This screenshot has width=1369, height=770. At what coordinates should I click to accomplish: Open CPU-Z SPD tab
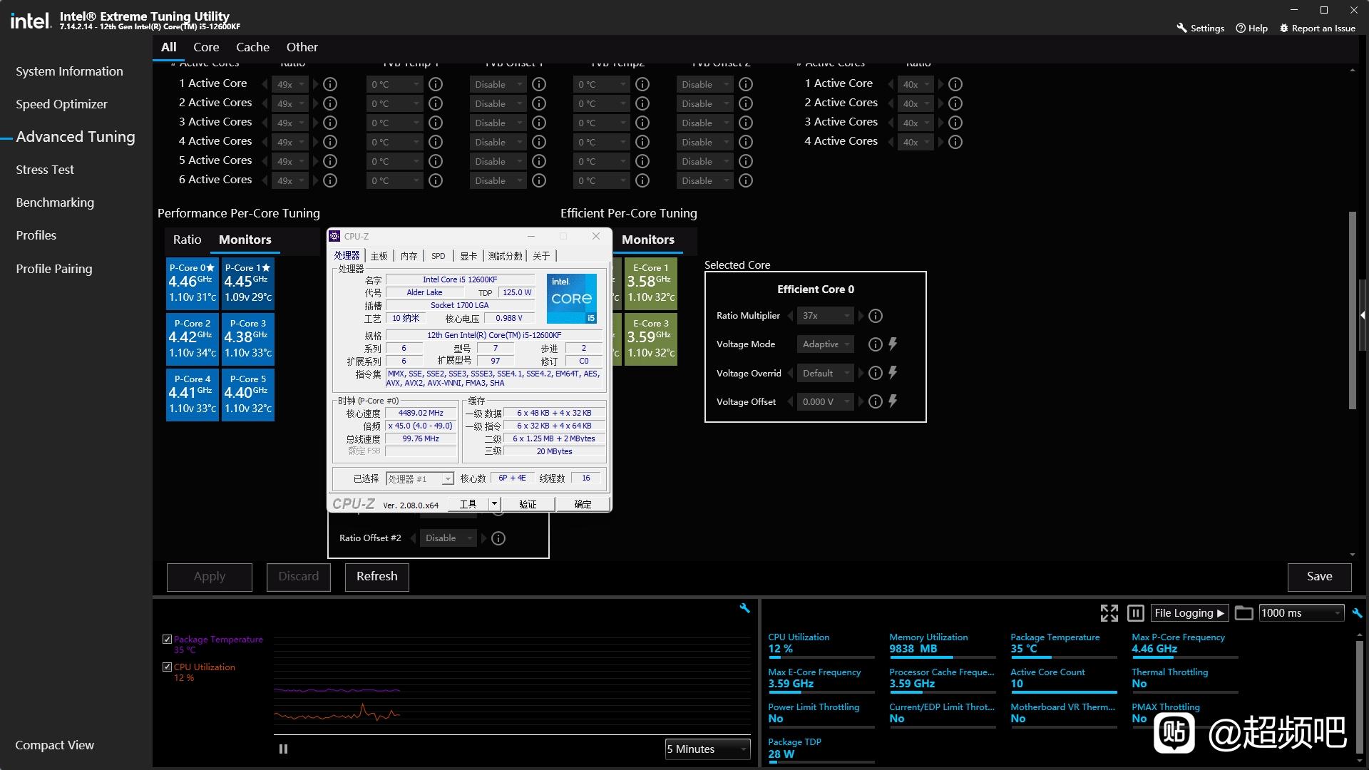pyautogui.click(x=439, y=256)
